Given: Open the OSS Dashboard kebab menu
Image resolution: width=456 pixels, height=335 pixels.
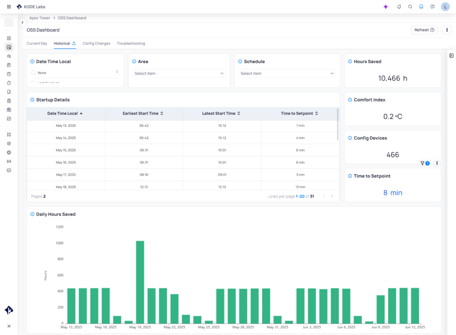Looking at the screenshot, I should pyautogui.click(x=447, y=29).
